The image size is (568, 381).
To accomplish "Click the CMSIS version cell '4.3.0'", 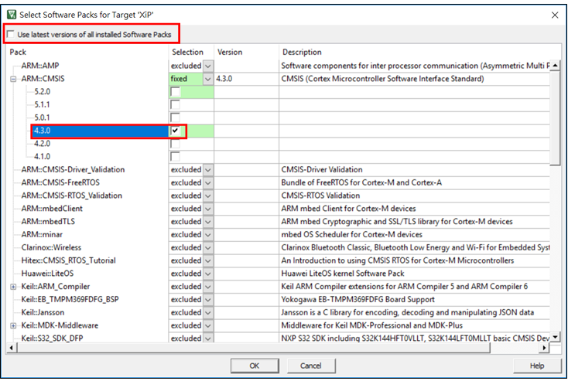I will (224, 79).
